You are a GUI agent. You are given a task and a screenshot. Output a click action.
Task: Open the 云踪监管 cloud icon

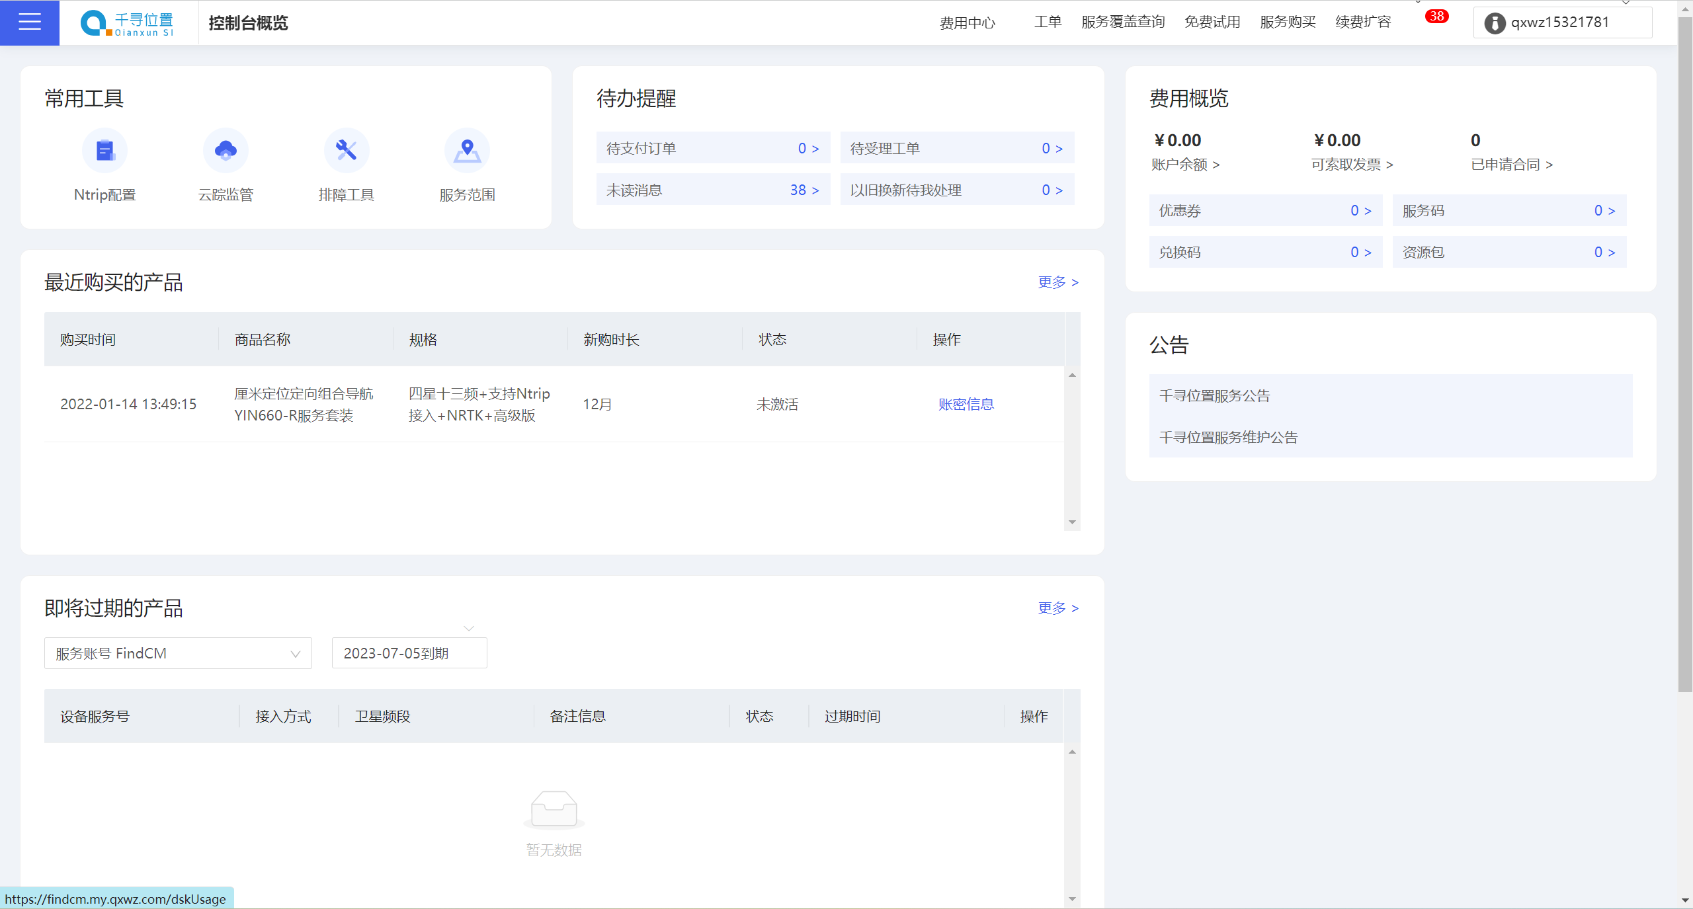click(226, 150)
